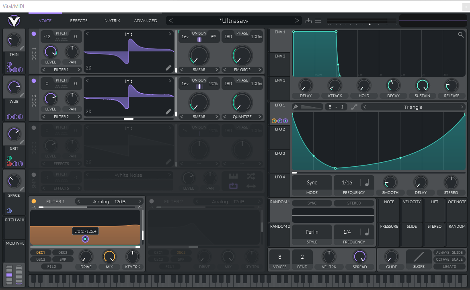Toggle Filter 1 power button
The image size is (470, 290).
click(x=34, y=201)
